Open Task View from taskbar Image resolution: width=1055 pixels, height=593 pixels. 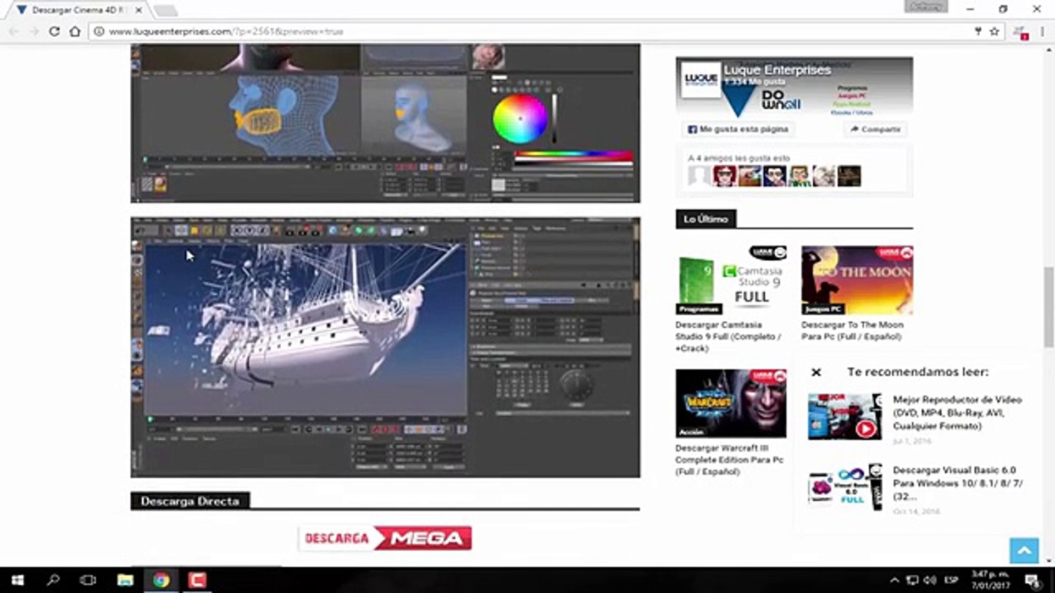click(x=88, y=580)
